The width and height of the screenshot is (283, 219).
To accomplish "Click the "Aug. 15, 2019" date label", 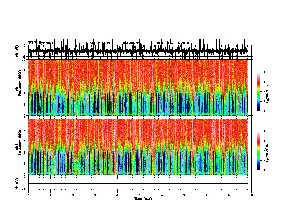I will click(100, 43).
